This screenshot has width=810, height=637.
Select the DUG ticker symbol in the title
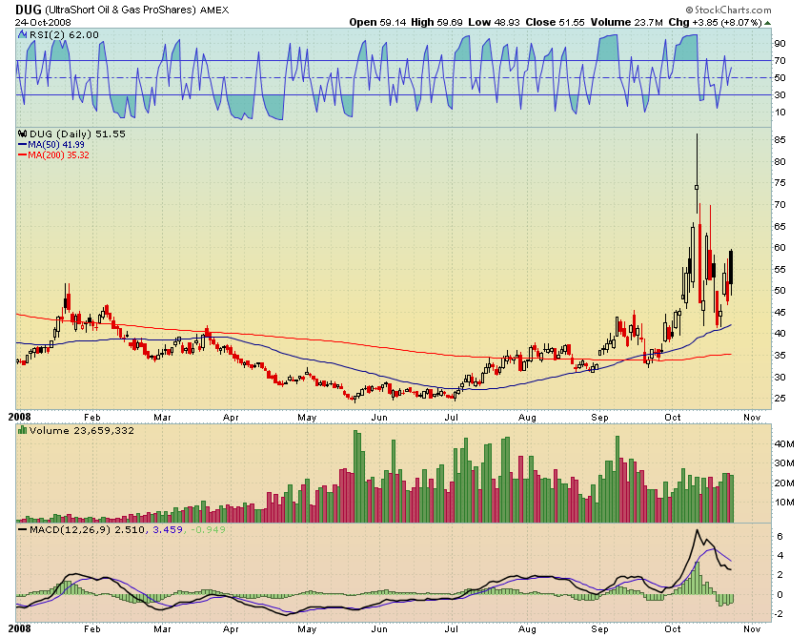28,10
